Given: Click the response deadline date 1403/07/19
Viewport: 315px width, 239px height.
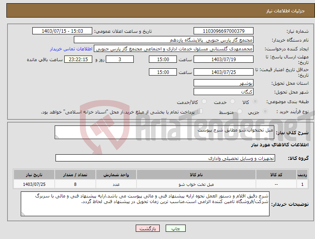Looking at the screenshot, I should coord(224,59).
